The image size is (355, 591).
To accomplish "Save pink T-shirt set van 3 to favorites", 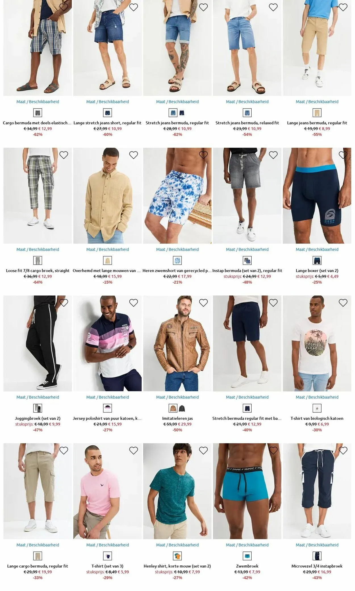I will pos(133,450).
